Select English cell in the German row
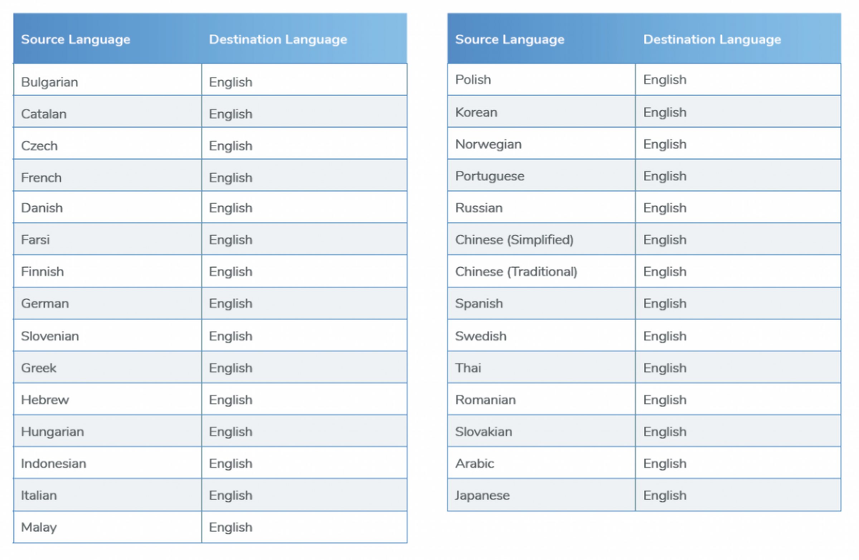This screenshot has width=859, height=560. pos(304,303)
